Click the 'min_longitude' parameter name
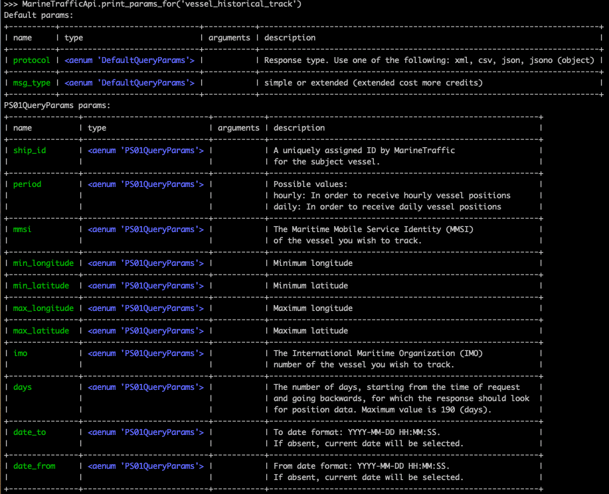609x494 pixels. pos(43,263)
